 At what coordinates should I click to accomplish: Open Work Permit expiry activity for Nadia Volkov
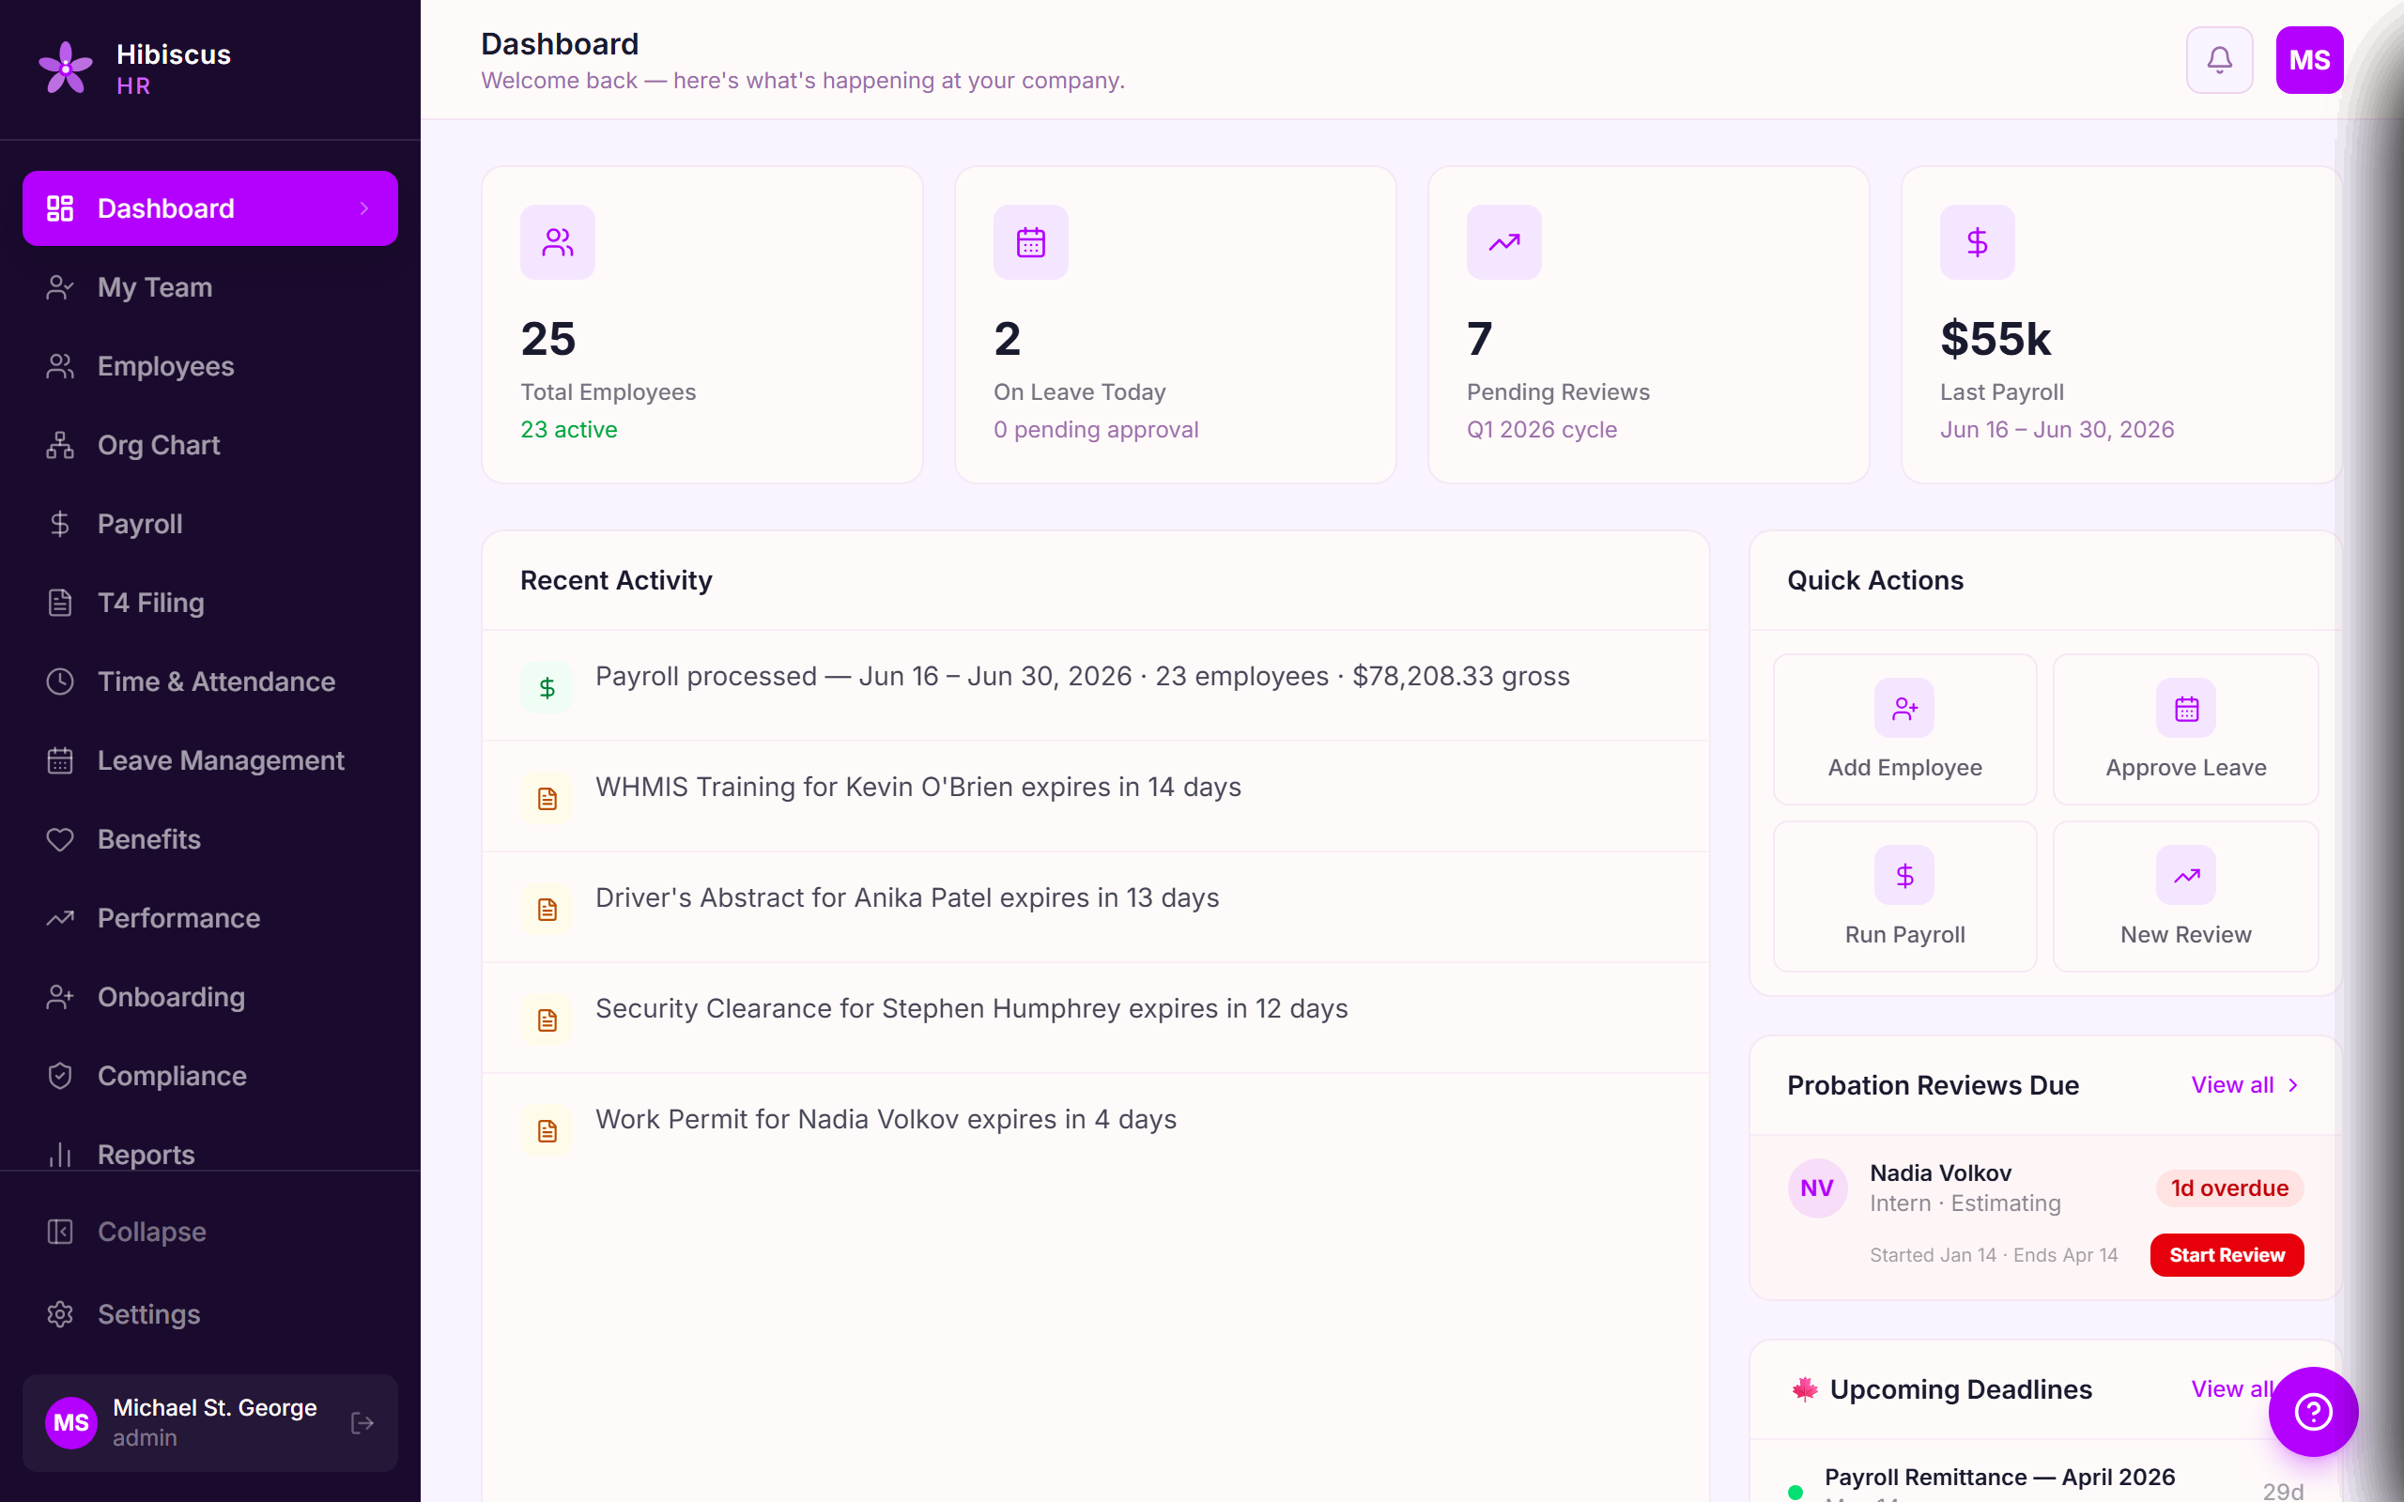[x=886, y=1120]
